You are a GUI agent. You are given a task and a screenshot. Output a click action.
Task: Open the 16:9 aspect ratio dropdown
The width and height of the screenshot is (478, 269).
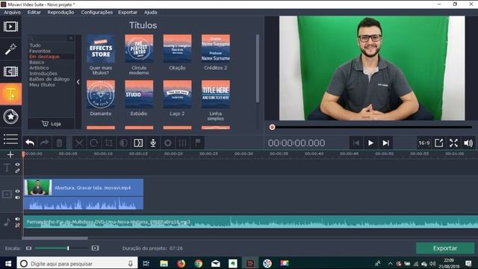click(424, 143)
